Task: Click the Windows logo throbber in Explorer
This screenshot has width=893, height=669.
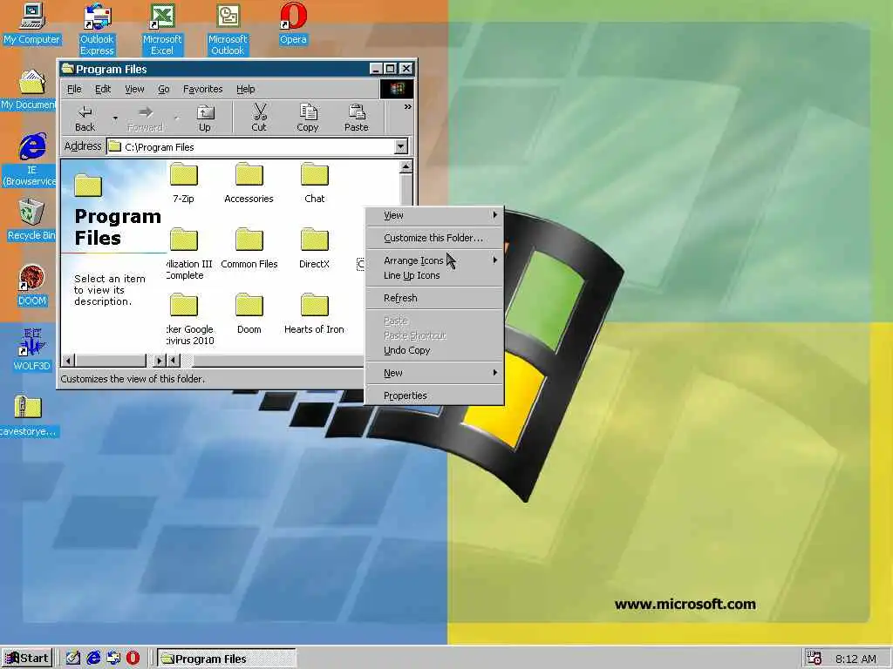Action: coord(397,89)
